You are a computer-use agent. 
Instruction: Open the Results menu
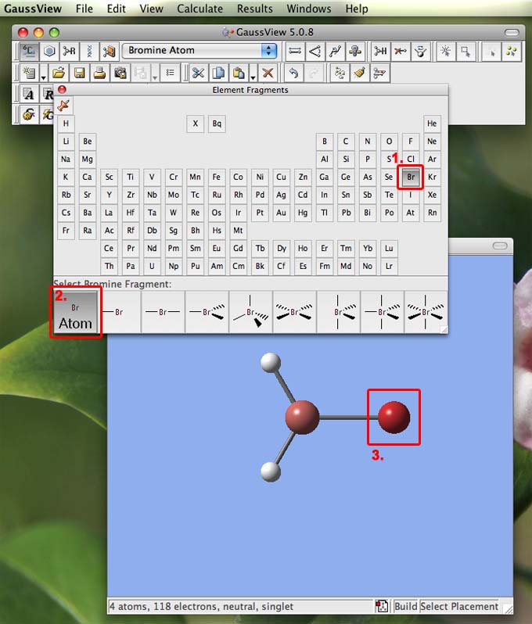(255, 9)
